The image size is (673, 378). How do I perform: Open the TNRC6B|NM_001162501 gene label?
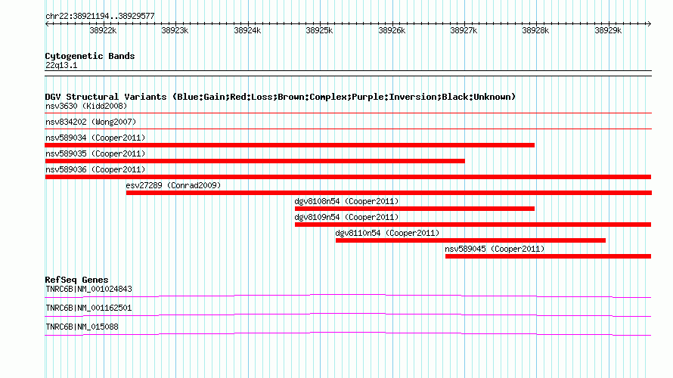[x=88, y=308]
